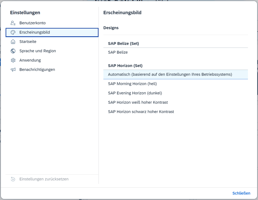Screen dimensions: 258x200
Task: Choose the Automatisch theme based on operating system
Action: [170, 74]
